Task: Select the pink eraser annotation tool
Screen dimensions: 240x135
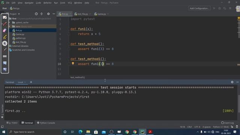Action: pyautogui.click(x=5, y=30)
